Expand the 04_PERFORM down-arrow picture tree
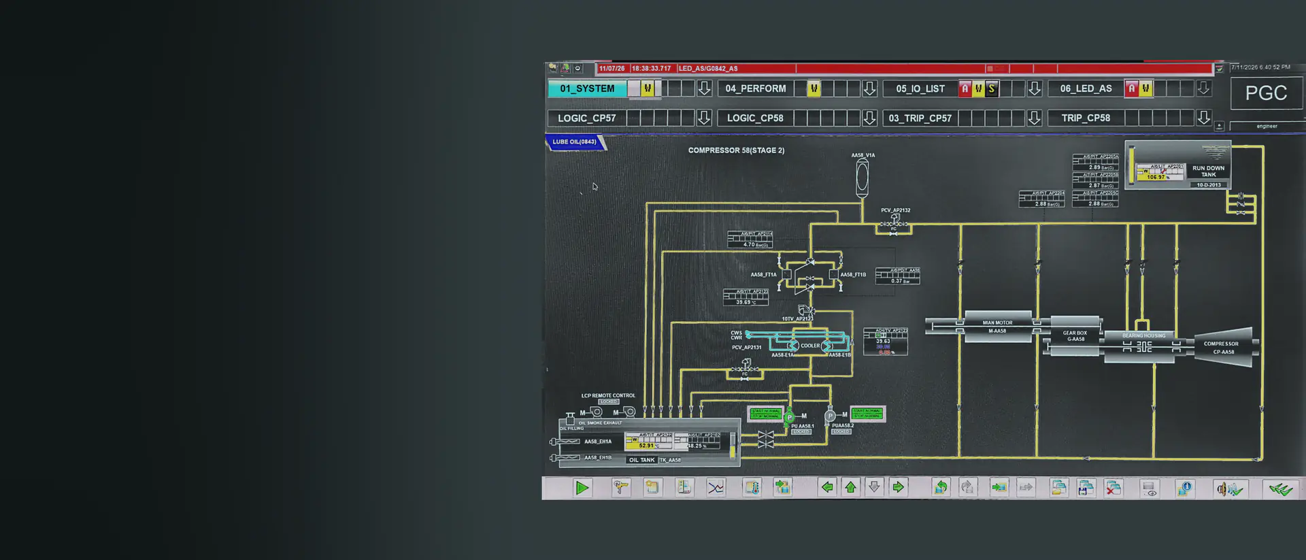The width and height of the screenshot is (1306, 560). (869, 88)
